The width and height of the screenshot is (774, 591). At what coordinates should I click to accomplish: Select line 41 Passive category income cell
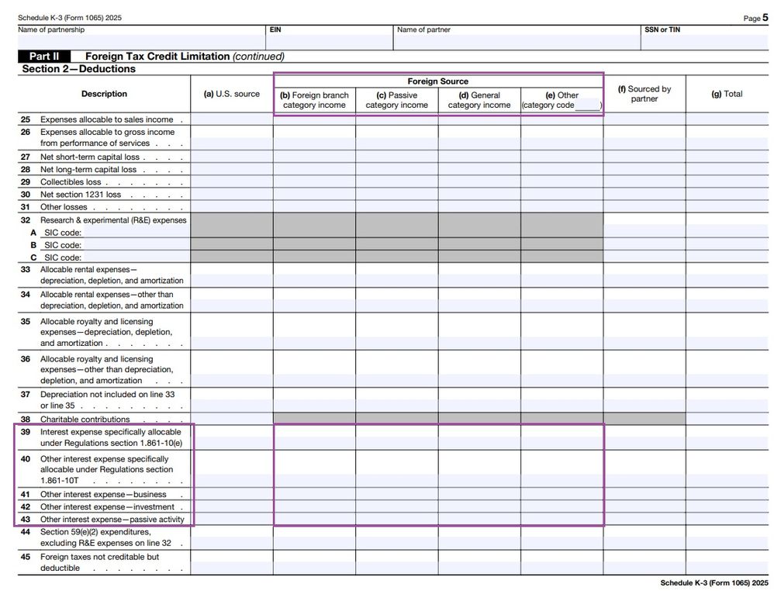pos(396,494)
